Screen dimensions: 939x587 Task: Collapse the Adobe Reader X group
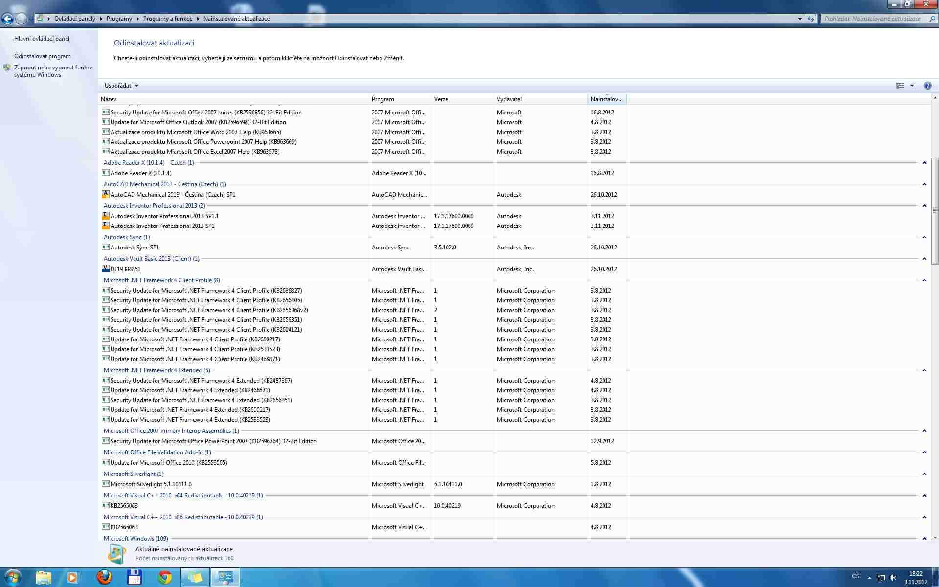[x=924, y=163]
